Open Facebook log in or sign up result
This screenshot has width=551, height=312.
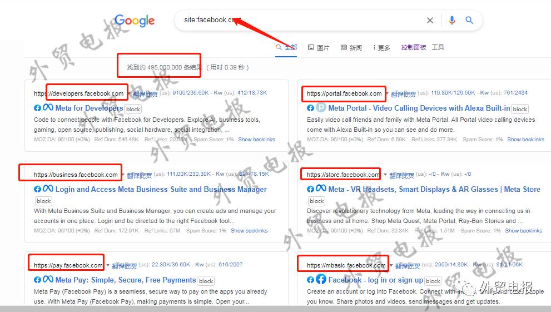[376, 280]
